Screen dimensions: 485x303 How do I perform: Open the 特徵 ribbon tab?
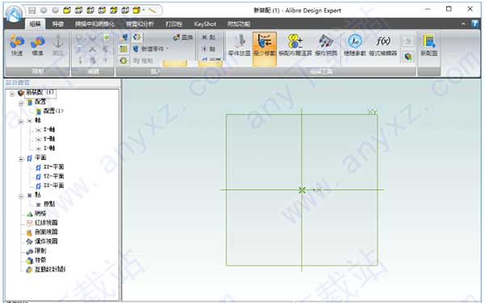[x=58, y=23]
